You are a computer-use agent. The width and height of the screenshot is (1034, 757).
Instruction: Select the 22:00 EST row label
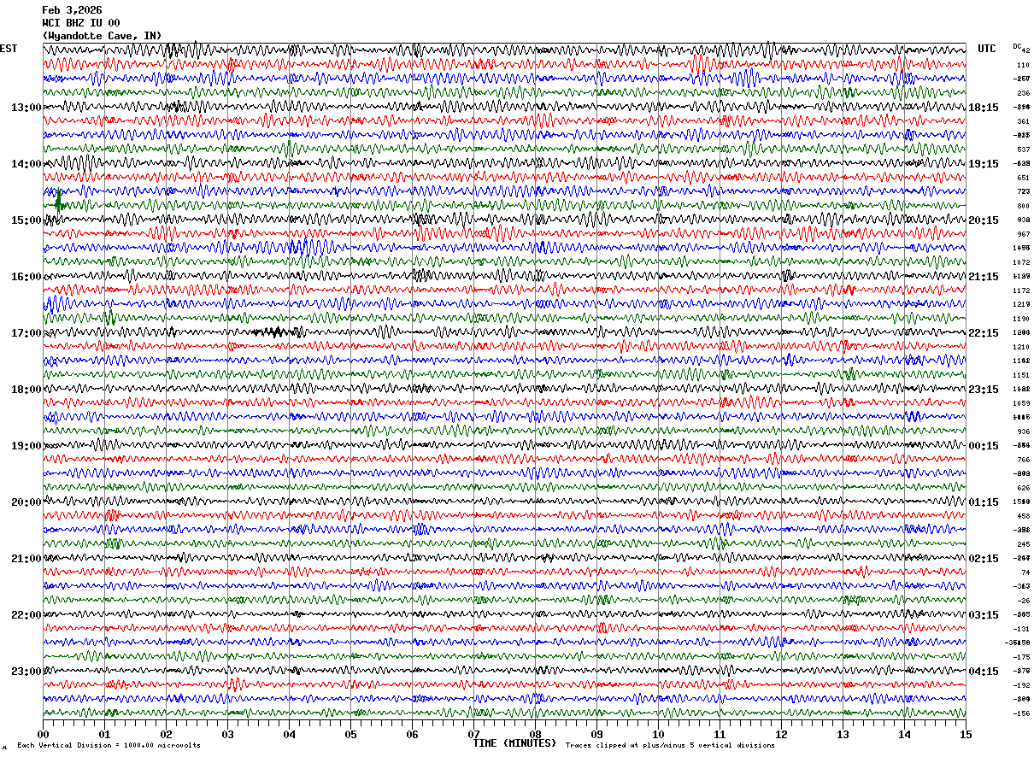point(26,615)
